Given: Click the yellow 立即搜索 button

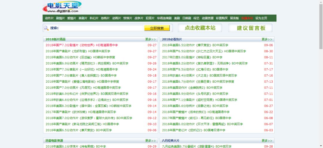Looking at the screenshot, I should coord(157,28).
